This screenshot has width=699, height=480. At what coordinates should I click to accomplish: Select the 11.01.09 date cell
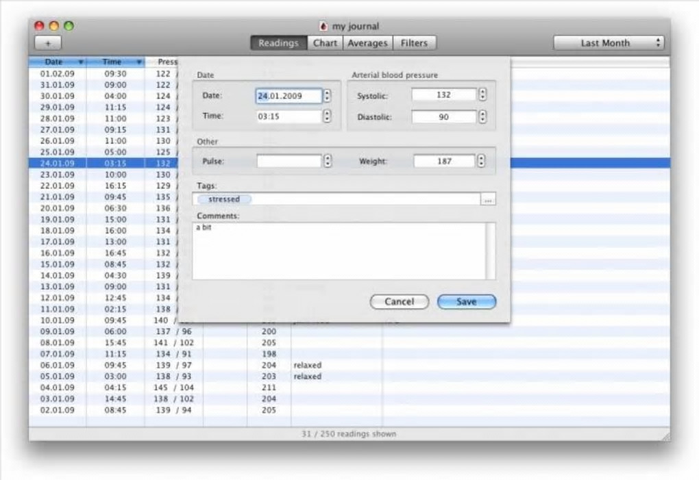tap(58, 309)
